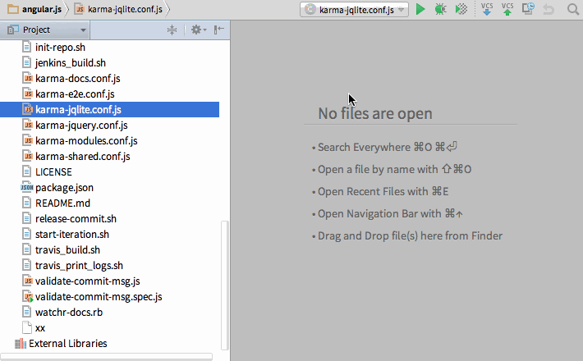Image resolution: width=583 pixels, height=361 pixels.
Task: Run with coverage icon
Action: 462,10
